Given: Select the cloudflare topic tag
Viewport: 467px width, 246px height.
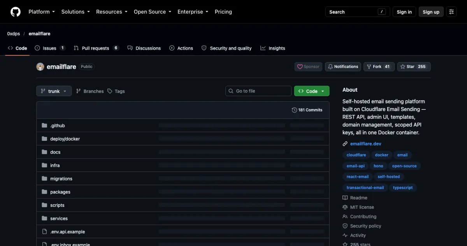Looking at the screenshot, I should pos(356,155).
